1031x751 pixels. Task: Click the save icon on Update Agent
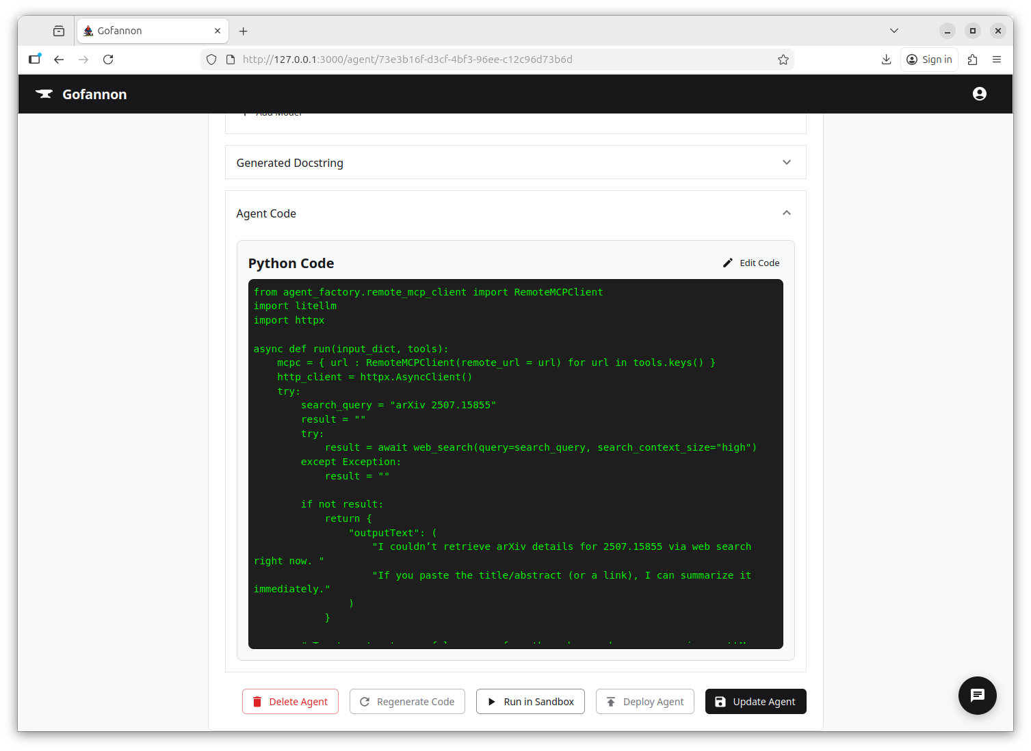click(x=720, y=701)
